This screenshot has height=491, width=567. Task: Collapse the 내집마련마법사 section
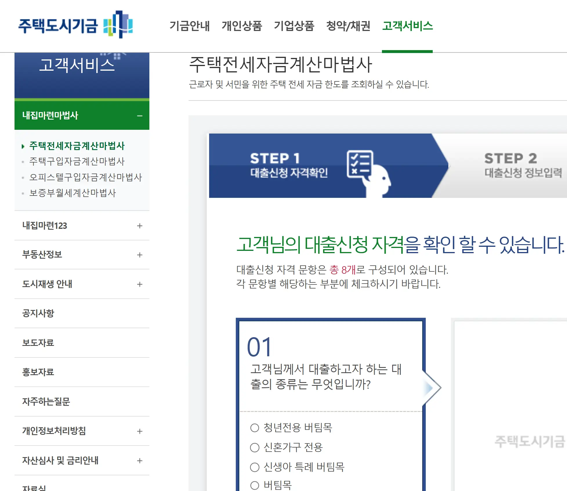coord(82,115)
